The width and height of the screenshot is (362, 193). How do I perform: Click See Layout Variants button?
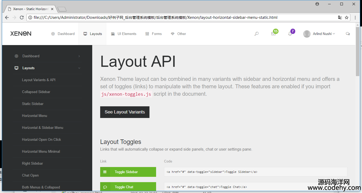click(x=125, y=112)
